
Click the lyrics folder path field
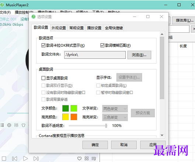pos(95,55)
